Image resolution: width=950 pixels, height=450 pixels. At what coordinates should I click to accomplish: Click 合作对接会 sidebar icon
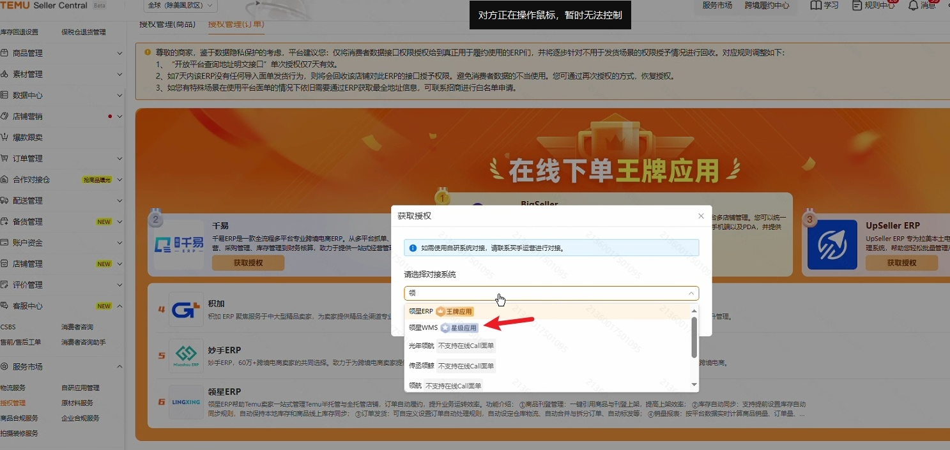click(4, 179)
